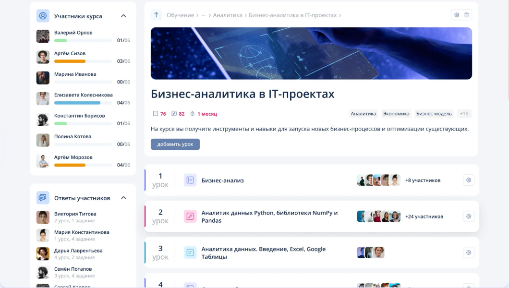The image size is (509, 288).
Task: Select the lesson icon for Бизнес-анализ
Action: pos(190,180)
